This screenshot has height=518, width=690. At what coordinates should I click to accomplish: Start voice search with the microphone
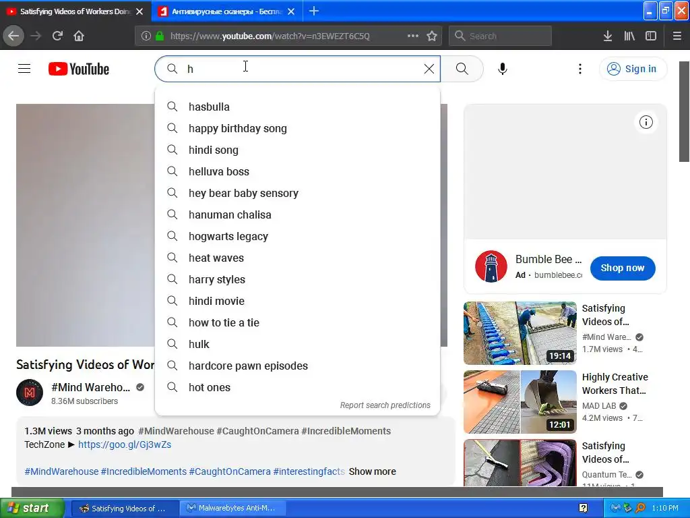point(503,69)
